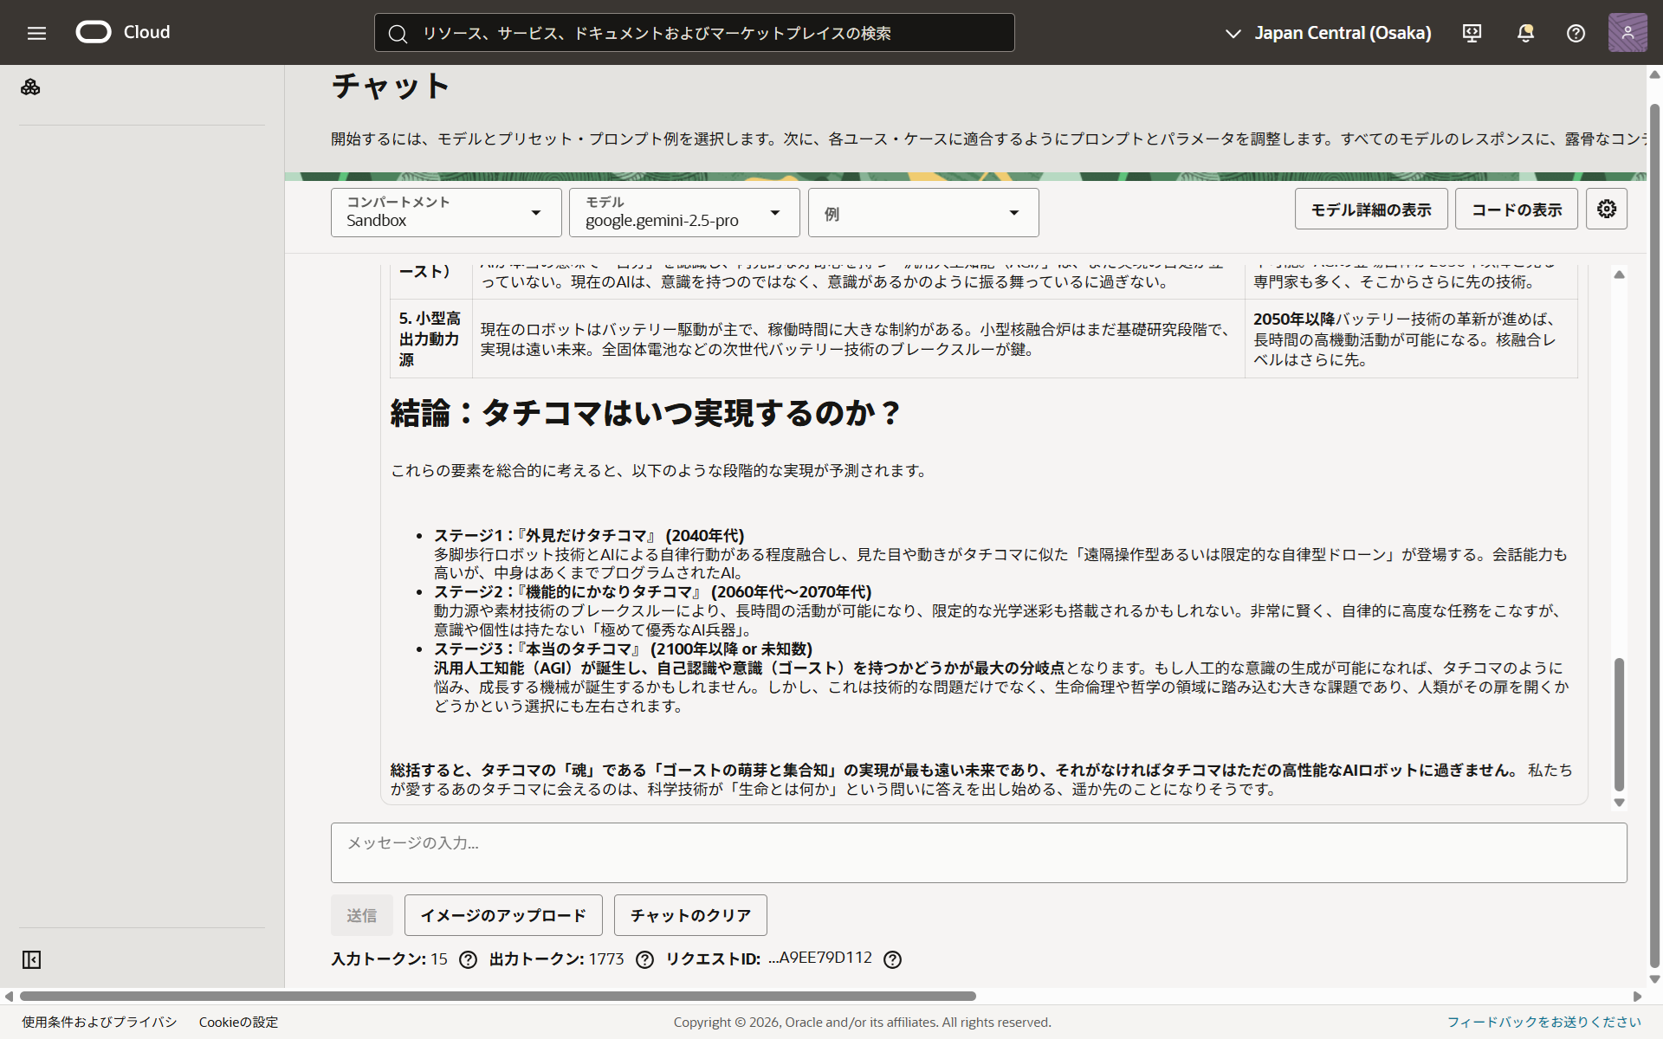
Task: Expand the コンパートメント Sandbox dropdown
Action: (446, 213)
